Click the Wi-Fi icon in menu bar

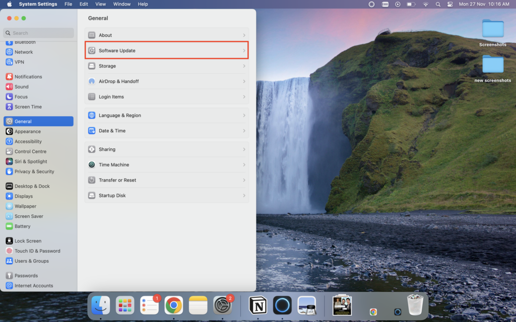(425, 4)
